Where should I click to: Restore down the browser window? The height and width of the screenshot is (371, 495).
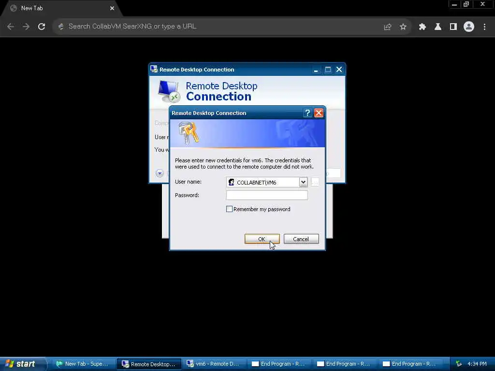(x=466, y=4)
